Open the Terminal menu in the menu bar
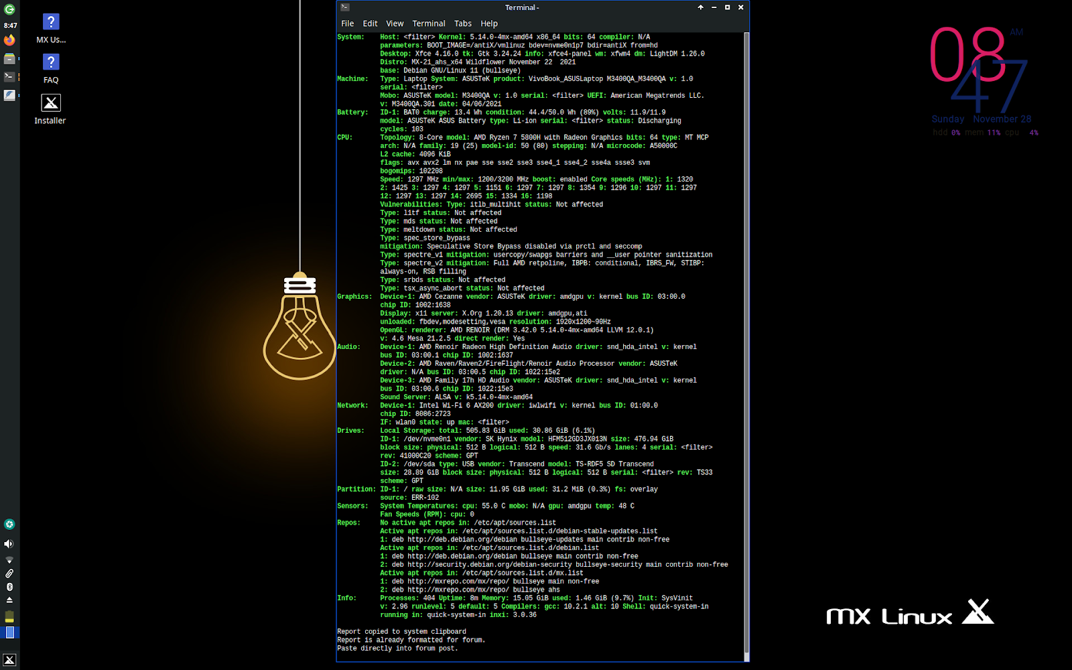 (x=429, y=23)
